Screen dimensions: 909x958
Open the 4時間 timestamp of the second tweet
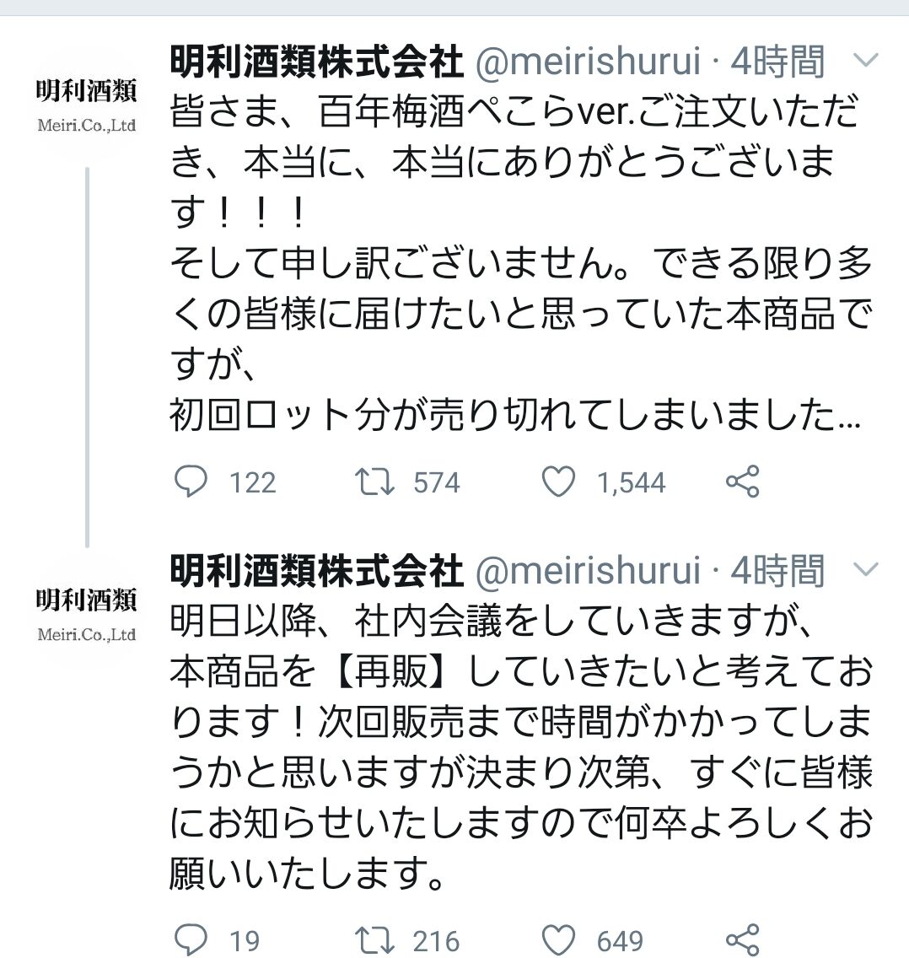pyautogui.click(x=777, y=571)
